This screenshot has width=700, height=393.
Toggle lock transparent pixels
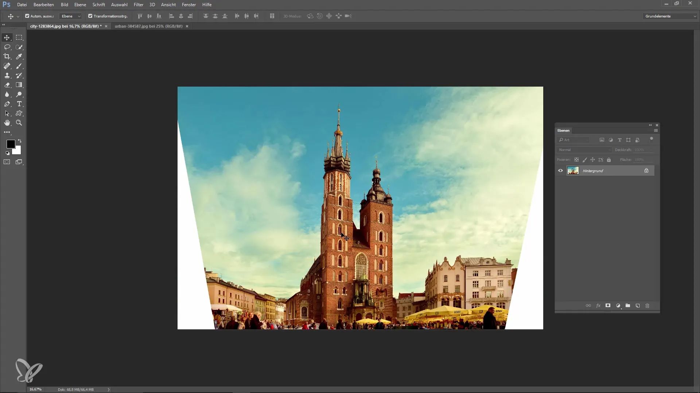pos(576,160)
